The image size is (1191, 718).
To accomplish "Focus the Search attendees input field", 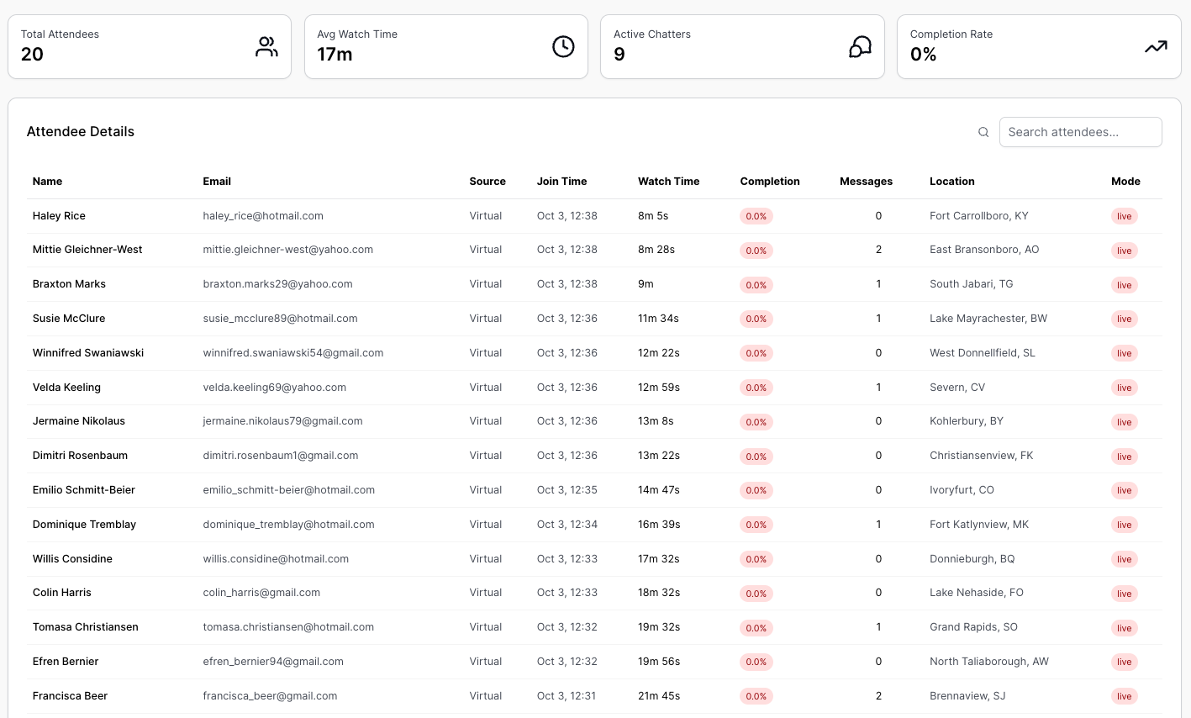I will (1080, 132).
